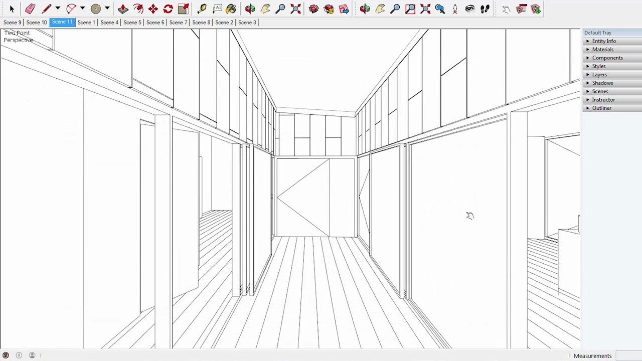This screenshot has height=361, width=642.
Task: Expand the Layers panel
Action: click(x=612, y=75)
